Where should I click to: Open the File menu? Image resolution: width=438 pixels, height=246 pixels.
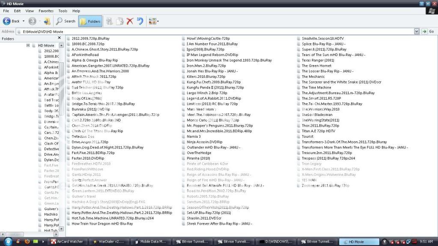pyautogui.click(x=6, y=11)
